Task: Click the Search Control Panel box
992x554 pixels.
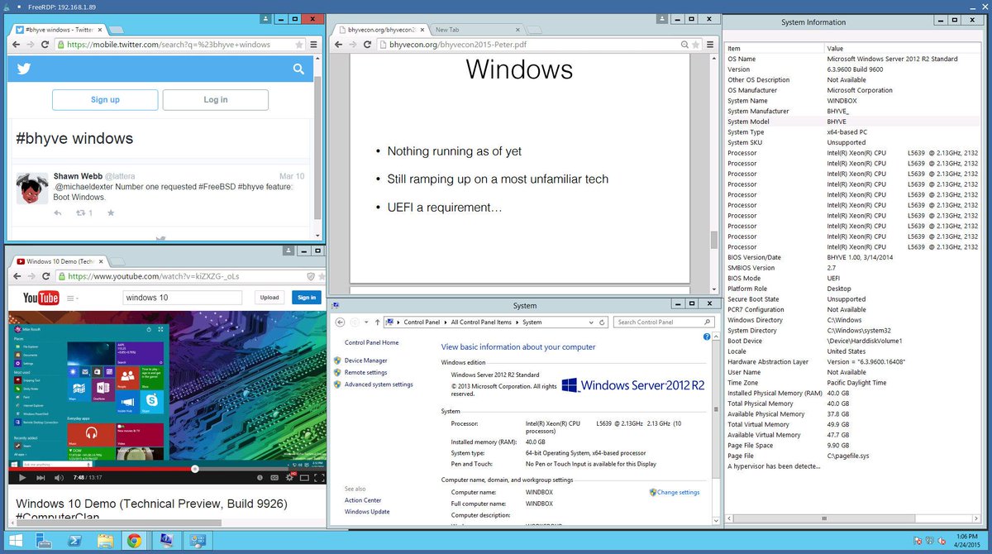Action: click(x=665, y=322)
